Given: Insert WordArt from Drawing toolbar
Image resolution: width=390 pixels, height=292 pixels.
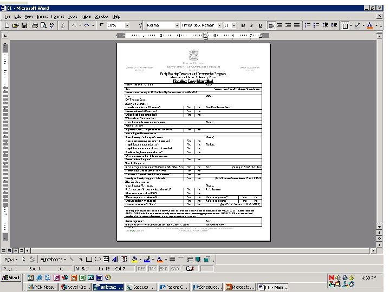Looking at the screenshot, I should (115, 259).
